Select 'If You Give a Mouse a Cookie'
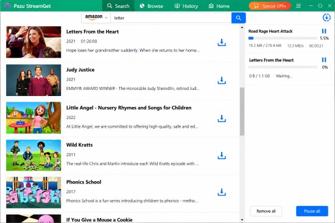Image resolution: width=335 pixels, height=223 pixels. [x=99, y=220]
